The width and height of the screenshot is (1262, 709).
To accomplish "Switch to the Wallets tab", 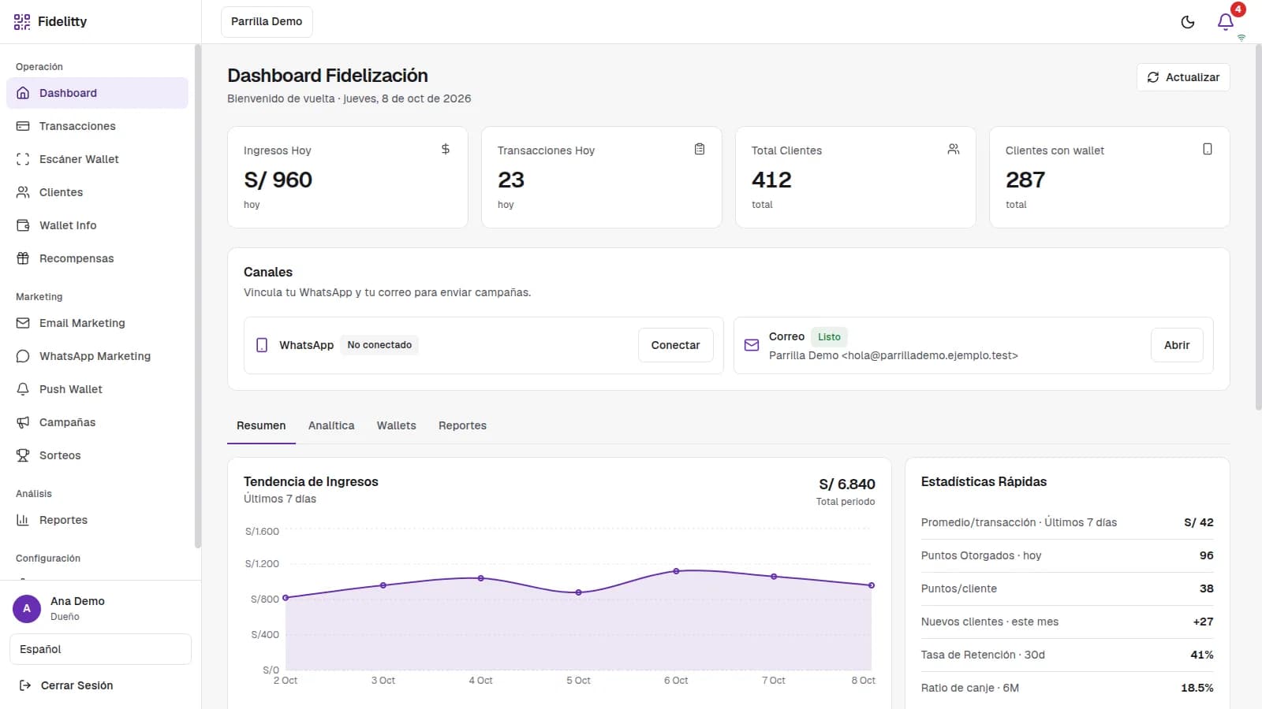I will [396, 425].
